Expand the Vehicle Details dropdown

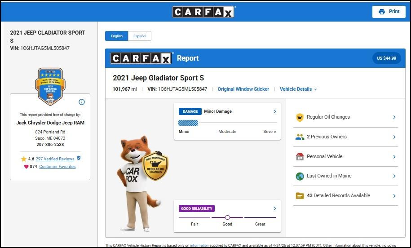298,89
